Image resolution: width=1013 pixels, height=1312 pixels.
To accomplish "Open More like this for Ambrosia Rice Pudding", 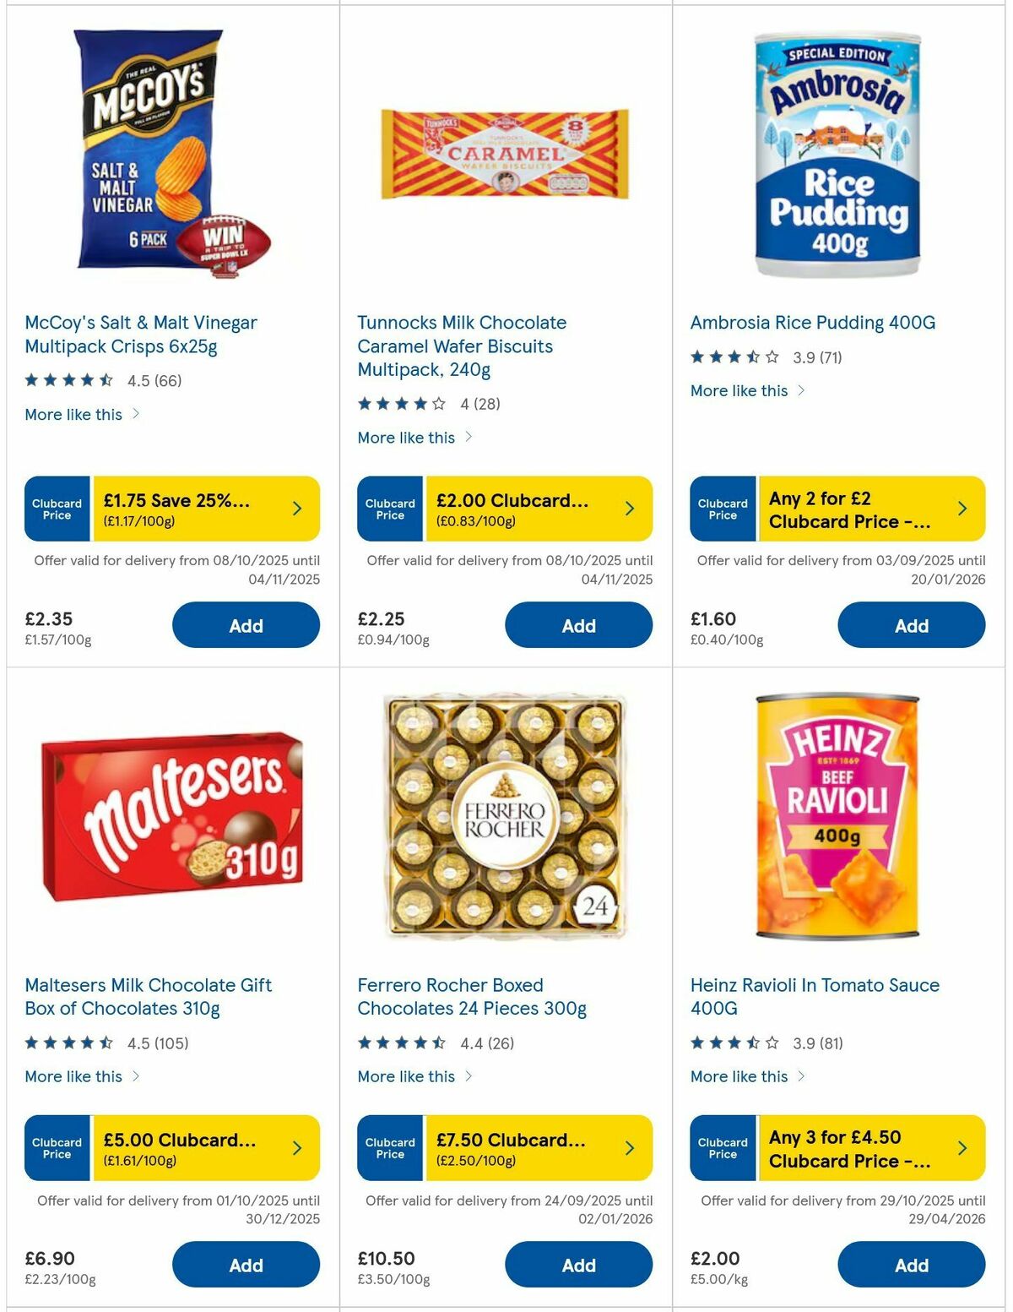I will (x=742, y=390).
